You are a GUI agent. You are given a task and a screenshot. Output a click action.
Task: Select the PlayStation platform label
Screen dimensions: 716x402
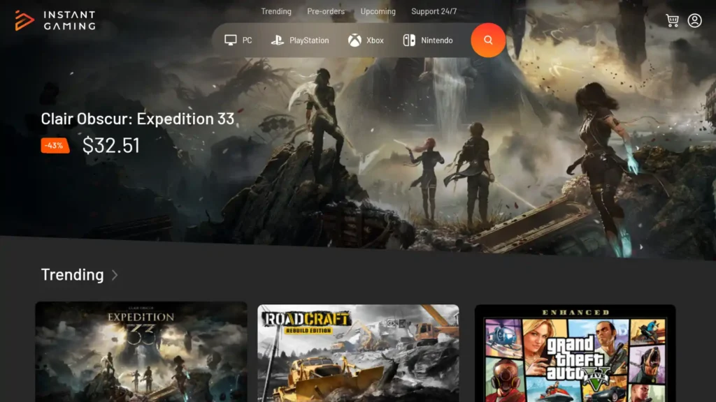coord(309,40)
